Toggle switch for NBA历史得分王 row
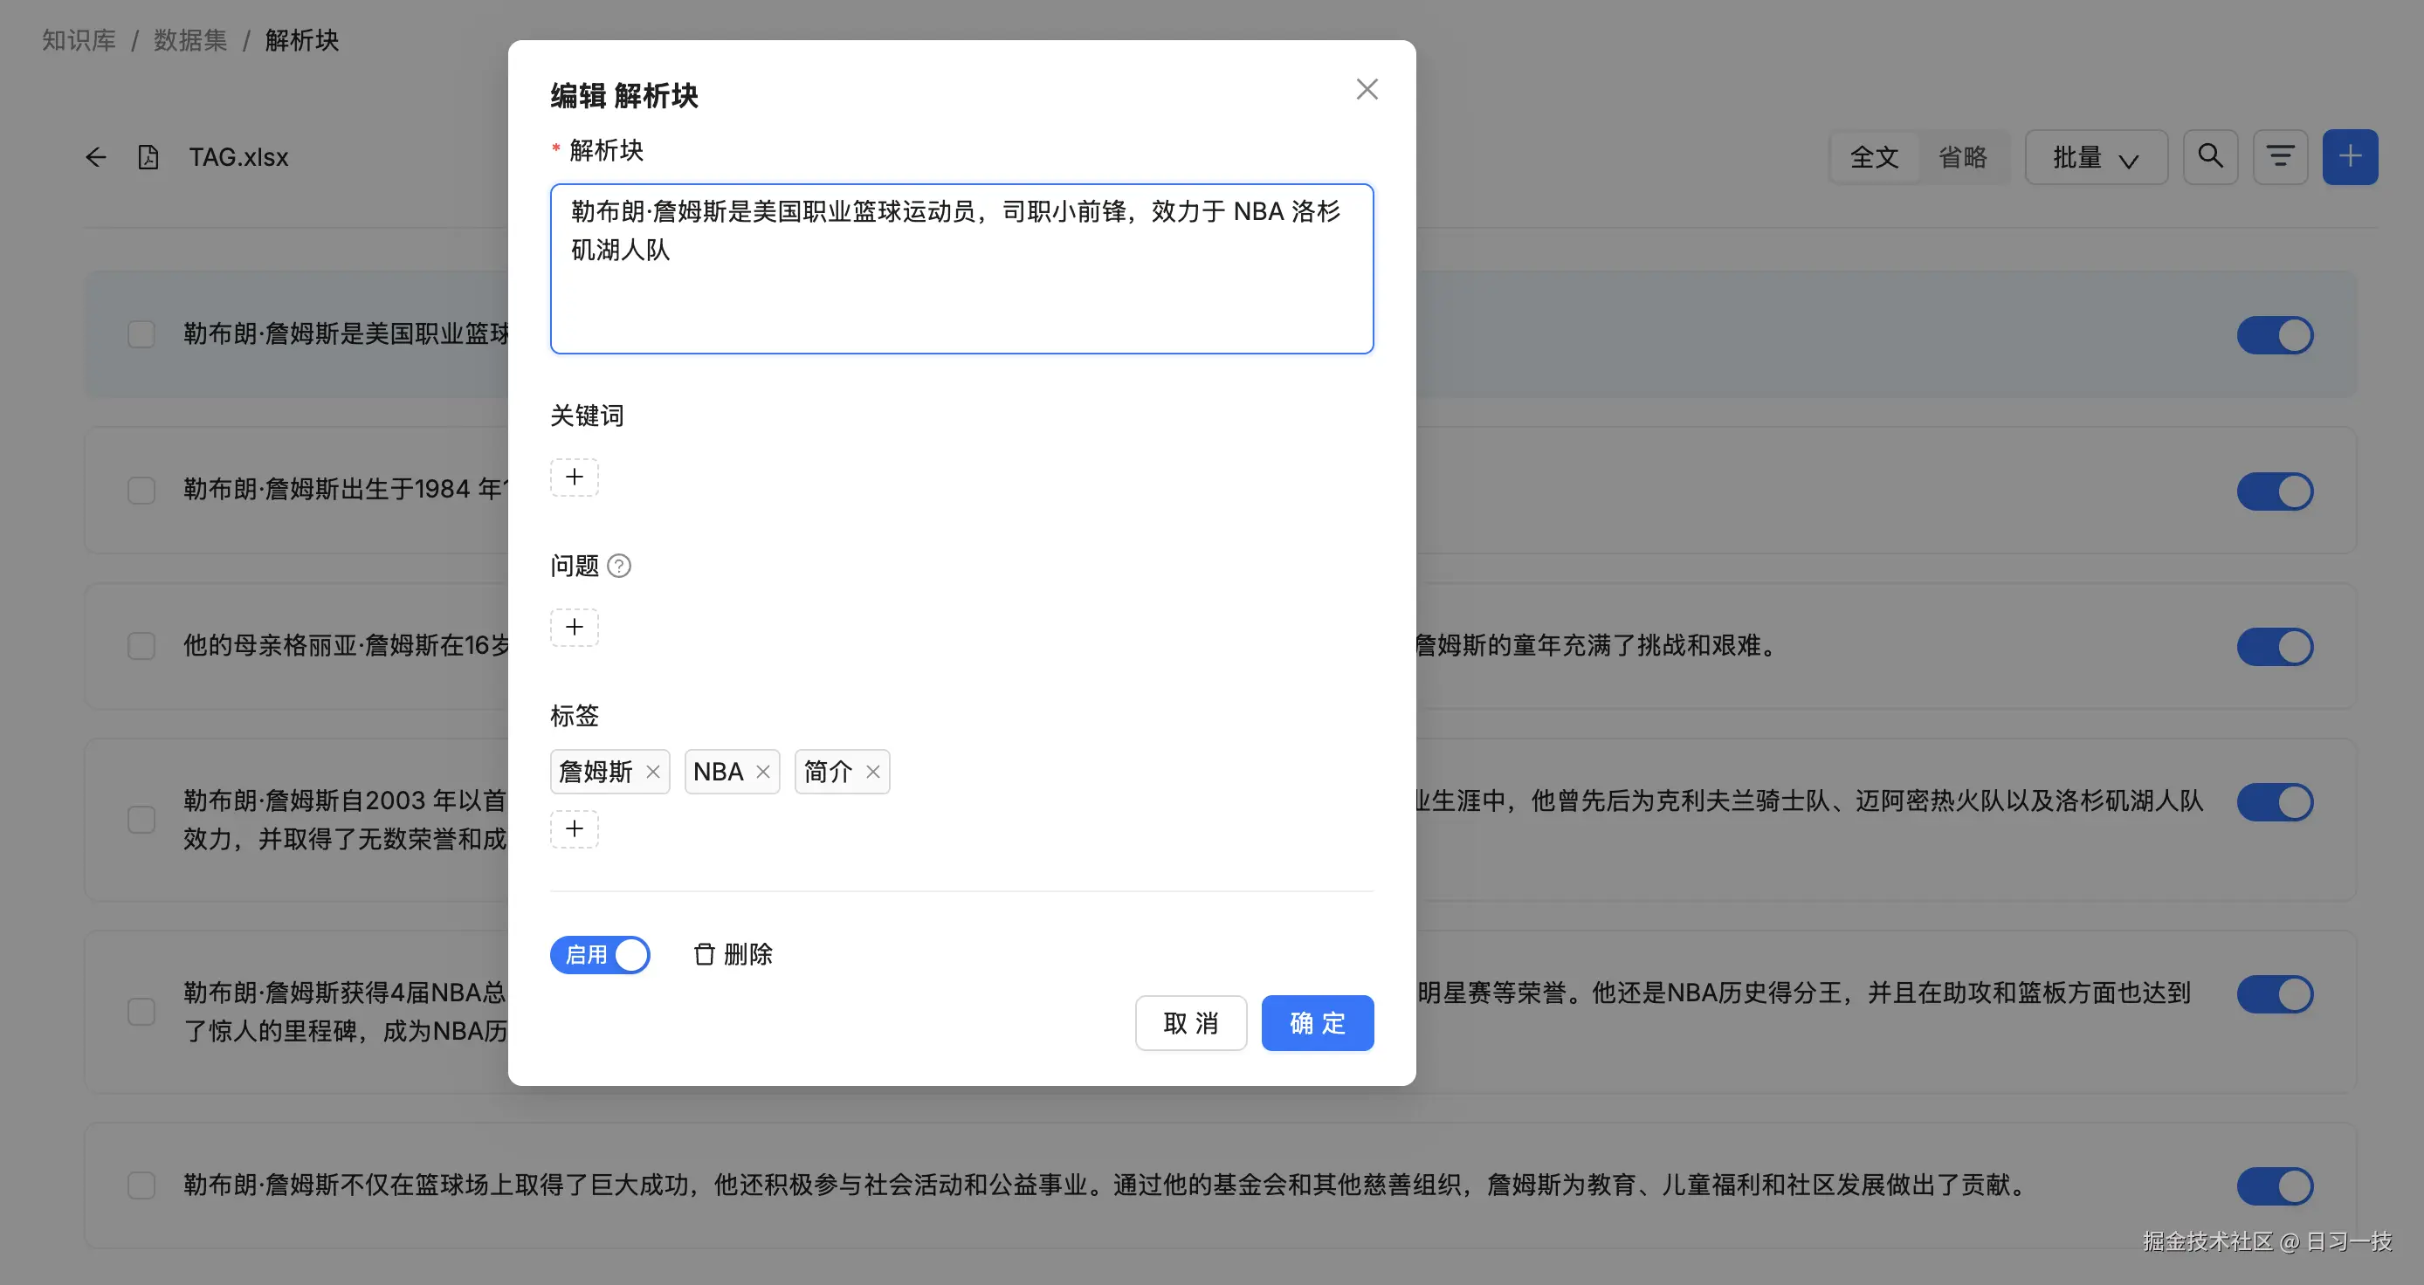 pos(2276,994)
